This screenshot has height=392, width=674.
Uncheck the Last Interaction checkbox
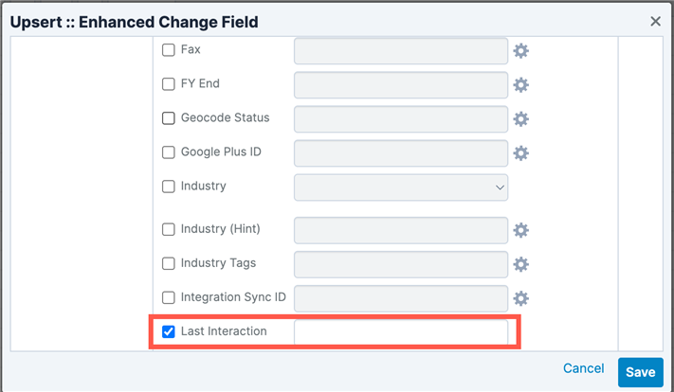tap(169, 332)
